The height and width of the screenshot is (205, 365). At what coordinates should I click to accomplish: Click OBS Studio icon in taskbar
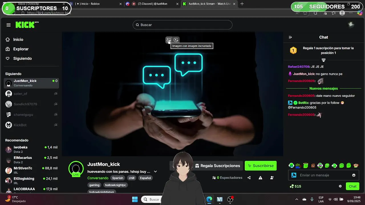pos(230,199)
